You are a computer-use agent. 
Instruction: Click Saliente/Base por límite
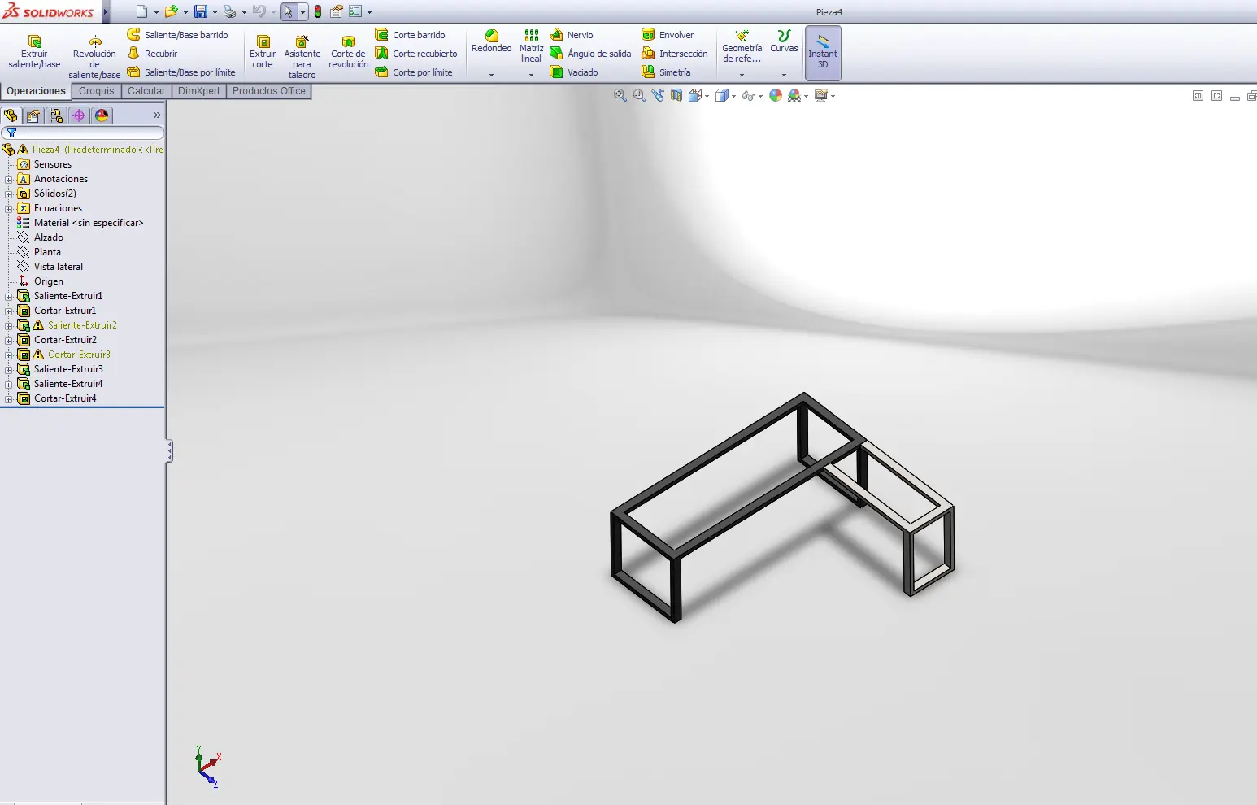tap(181, 72)
